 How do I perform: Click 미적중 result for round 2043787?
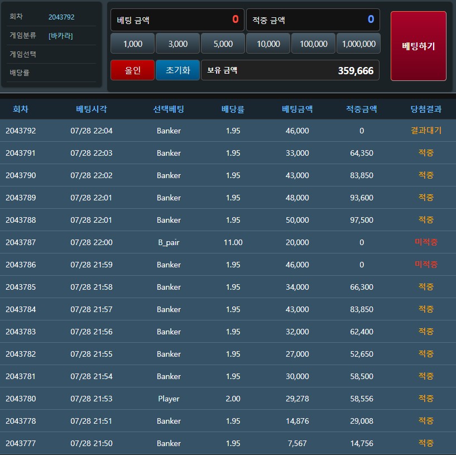click(426, 242)
